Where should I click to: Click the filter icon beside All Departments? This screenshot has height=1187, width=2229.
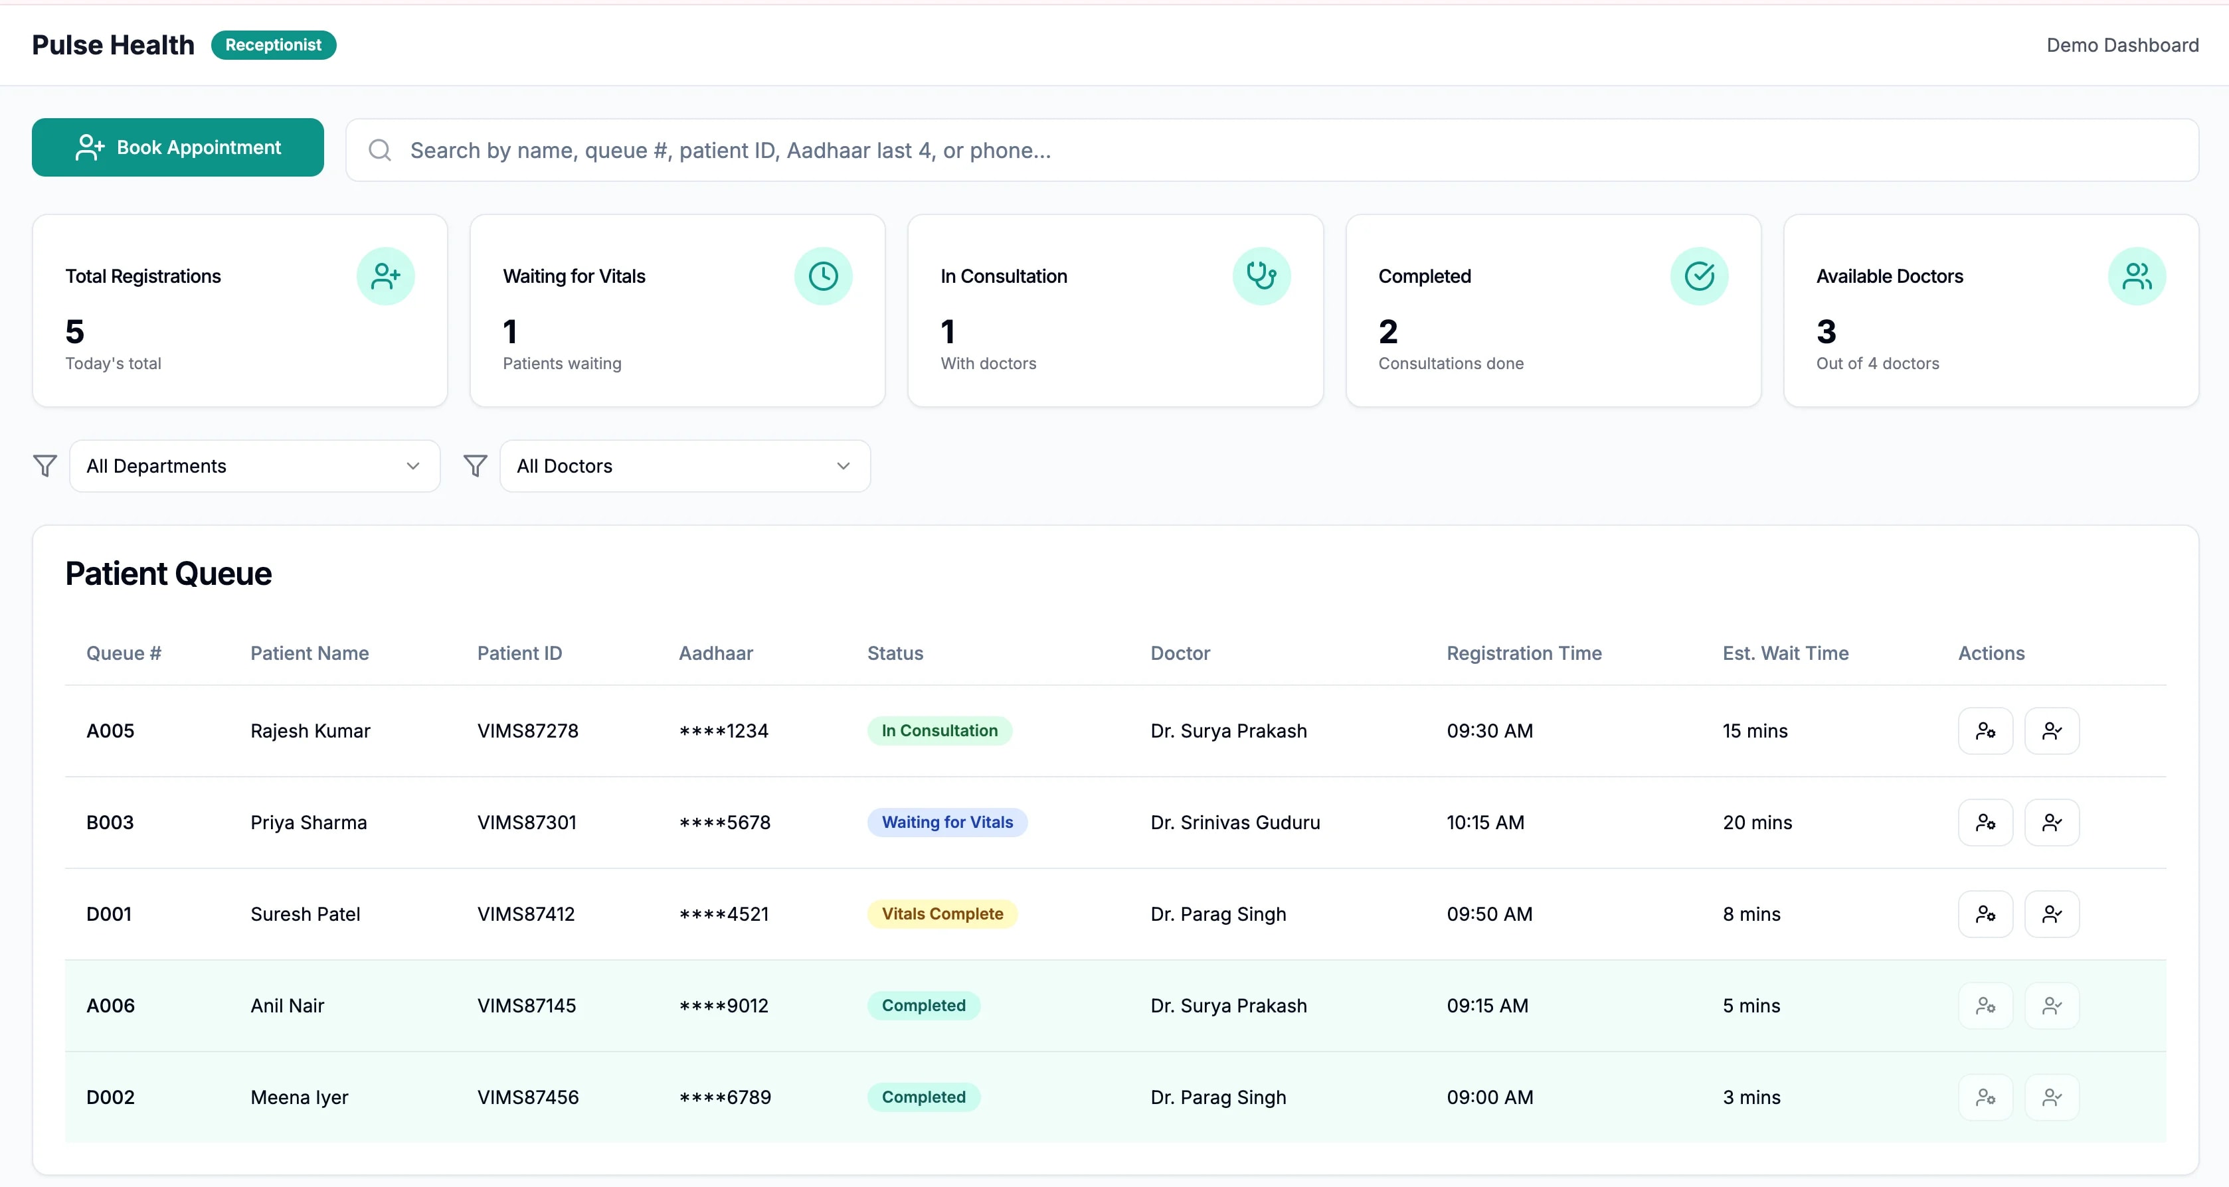coord(45,465)
